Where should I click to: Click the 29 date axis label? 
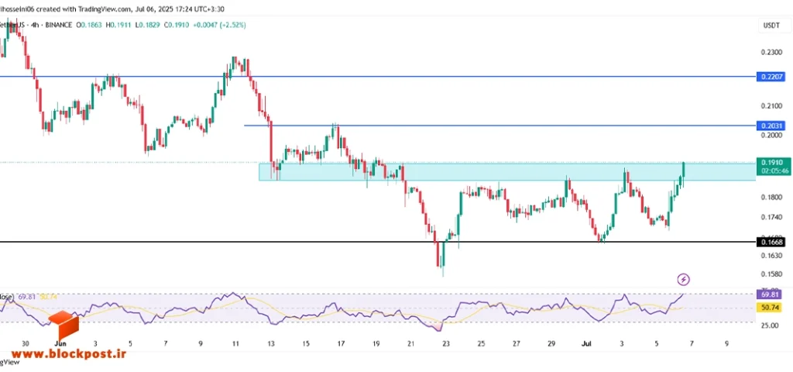coord(551,343)
